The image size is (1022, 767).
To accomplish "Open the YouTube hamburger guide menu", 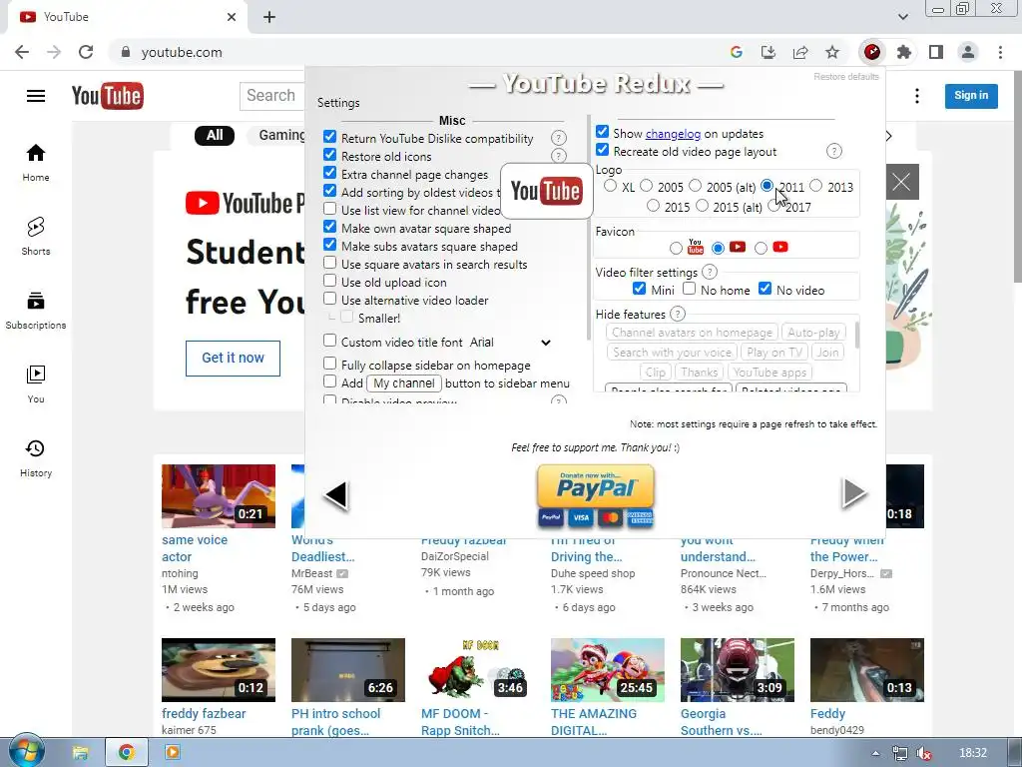I will click(36, 96).
